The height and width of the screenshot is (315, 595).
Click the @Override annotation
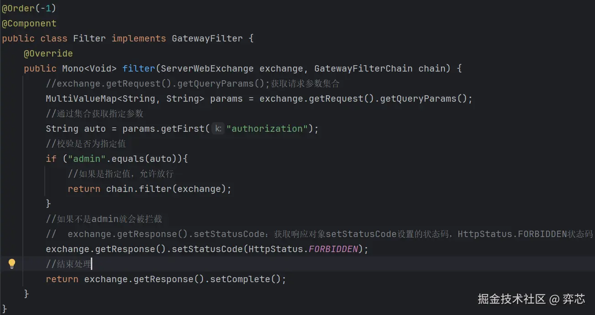(48, 53)
